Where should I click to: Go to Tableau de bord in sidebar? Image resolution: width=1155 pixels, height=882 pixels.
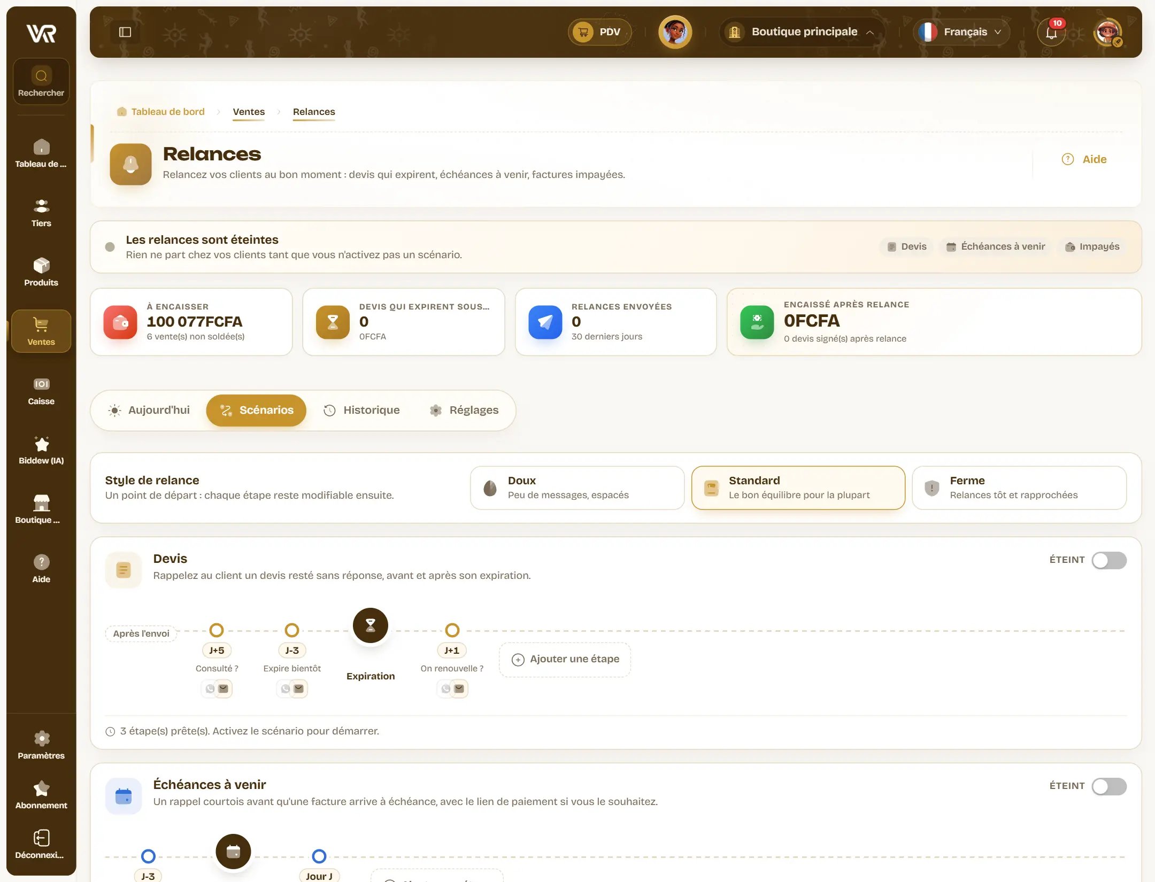41,153
